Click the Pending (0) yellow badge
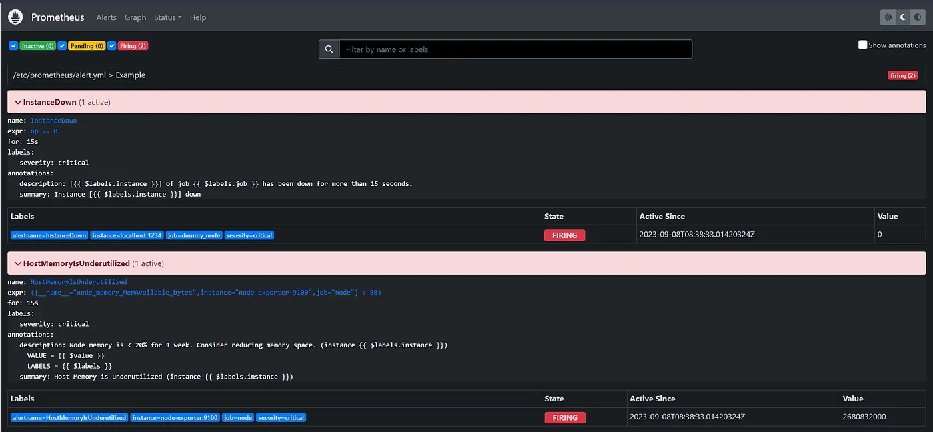Image resolution: width=933 pixels, height=432 pixels. click(87, 46)
